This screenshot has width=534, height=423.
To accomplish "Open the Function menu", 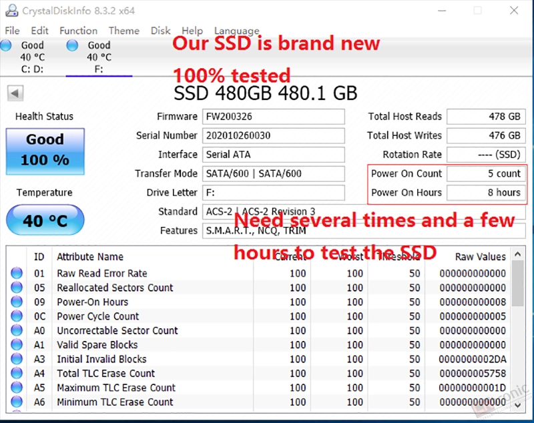I will point(78,31).
